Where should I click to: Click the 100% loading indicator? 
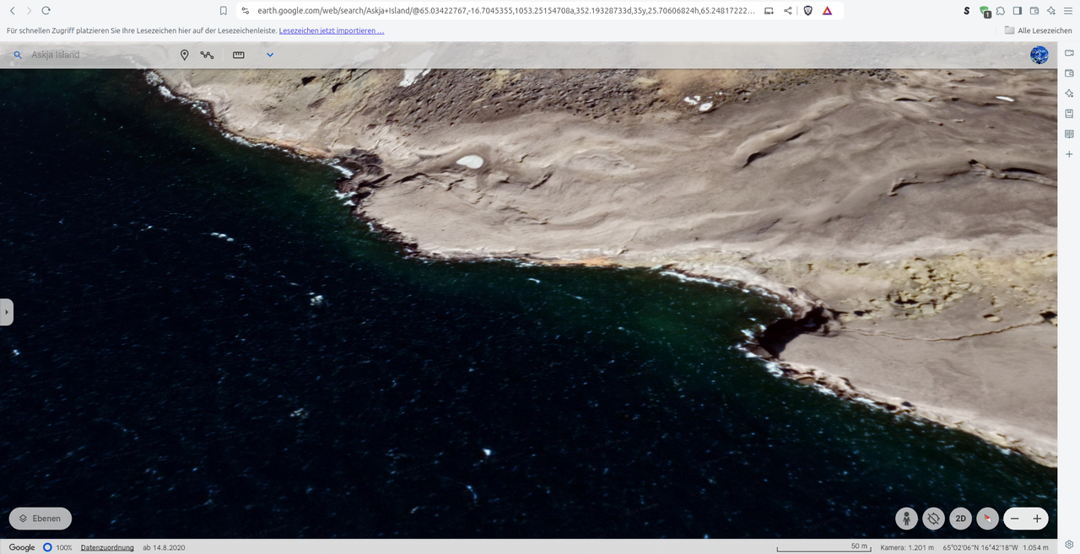pyautogui.click(x=57, y=547)
